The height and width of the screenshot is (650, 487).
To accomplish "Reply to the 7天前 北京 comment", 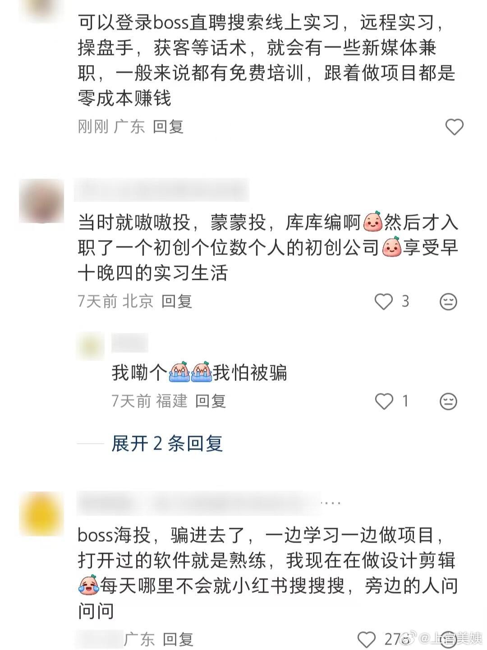I will tap(177, 301).
